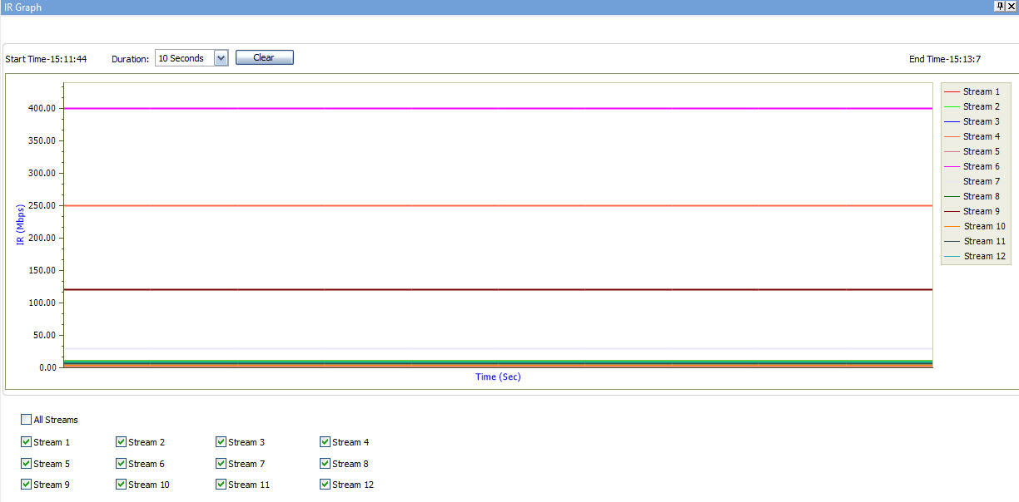Uncheck the Stream 12 checkbox
Image resolution: width=1019 pixels, height=502 pixels.
[x=326, y=485]
